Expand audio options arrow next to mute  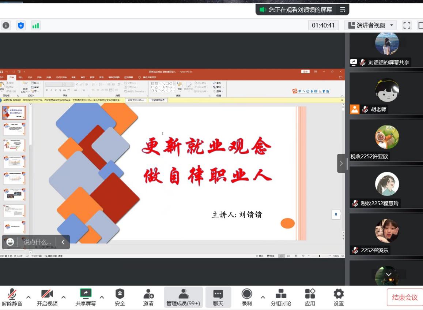coord(29,297)
